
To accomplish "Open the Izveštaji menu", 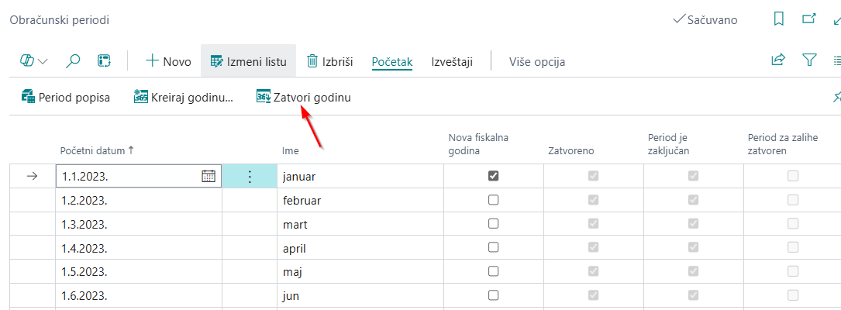I will pos(452,62).
